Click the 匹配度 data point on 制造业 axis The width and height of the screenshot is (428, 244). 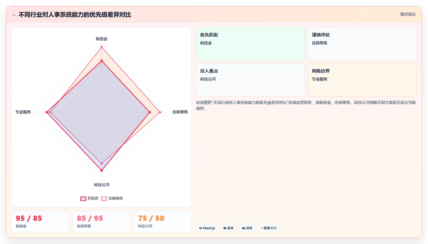point(102,61)
